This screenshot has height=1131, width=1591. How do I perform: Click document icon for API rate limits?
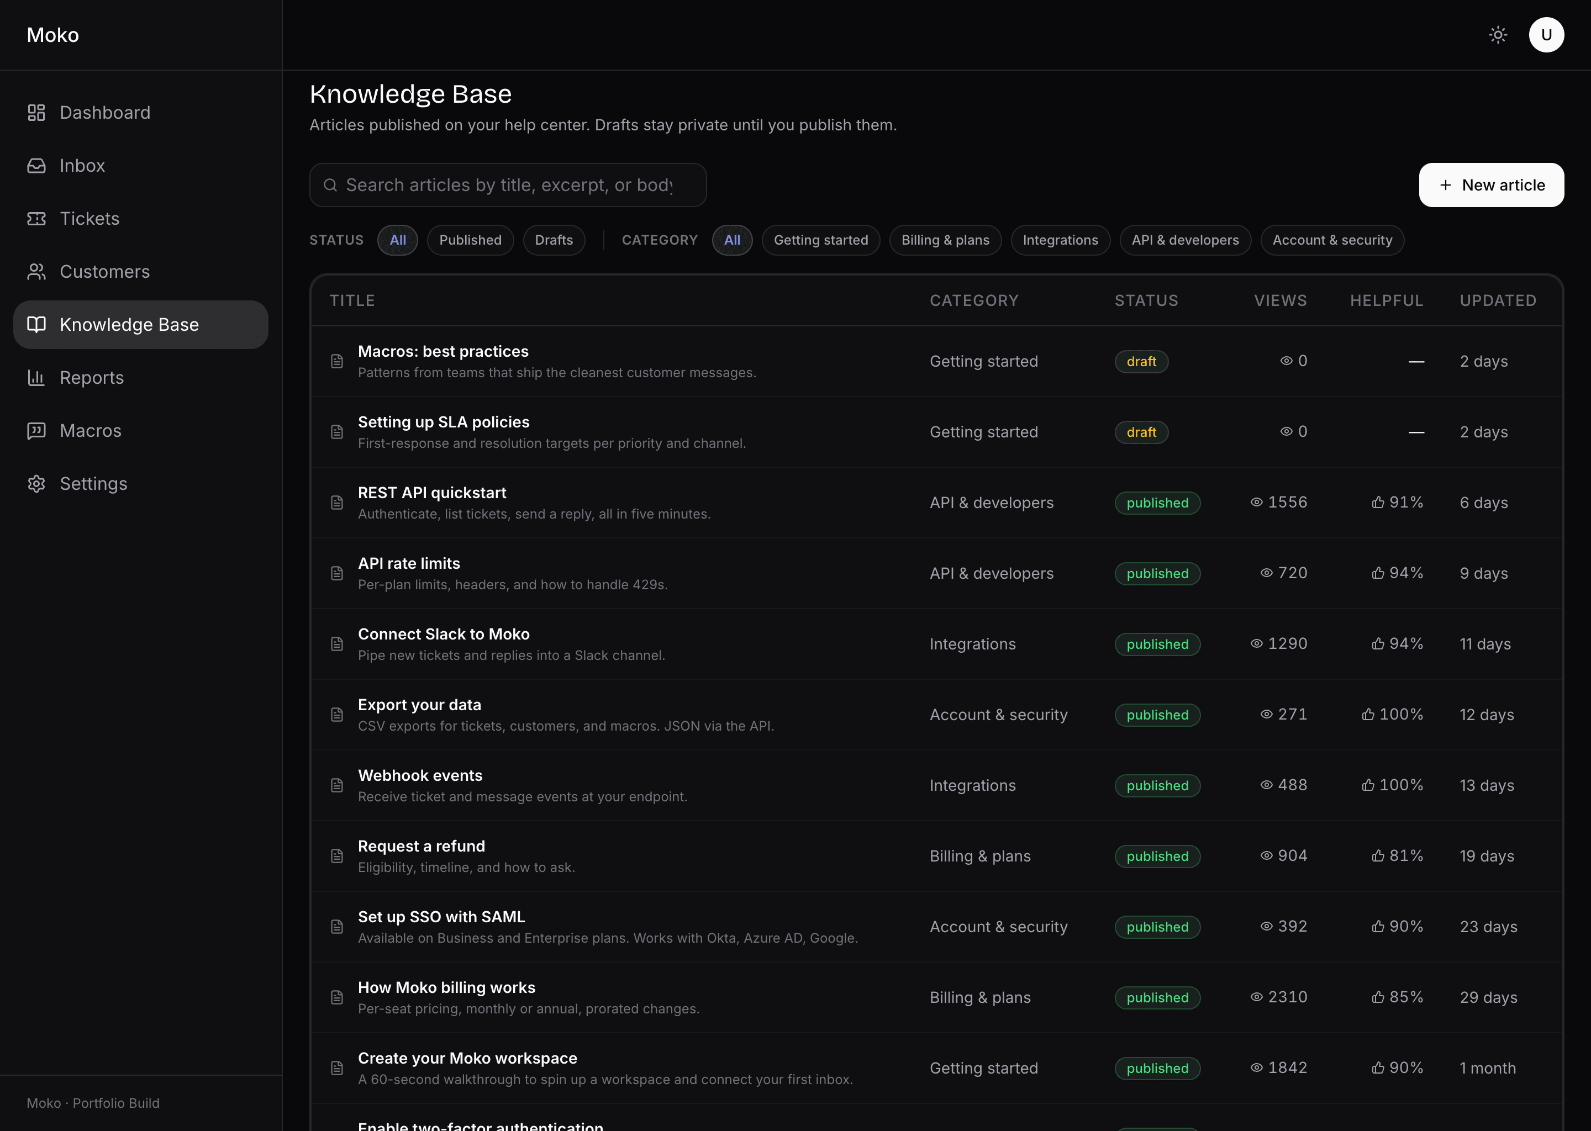[x=337, y=573]
